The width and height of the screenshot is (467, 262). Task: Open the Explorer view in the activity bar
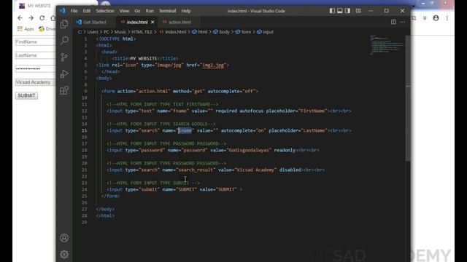point(64,24)
